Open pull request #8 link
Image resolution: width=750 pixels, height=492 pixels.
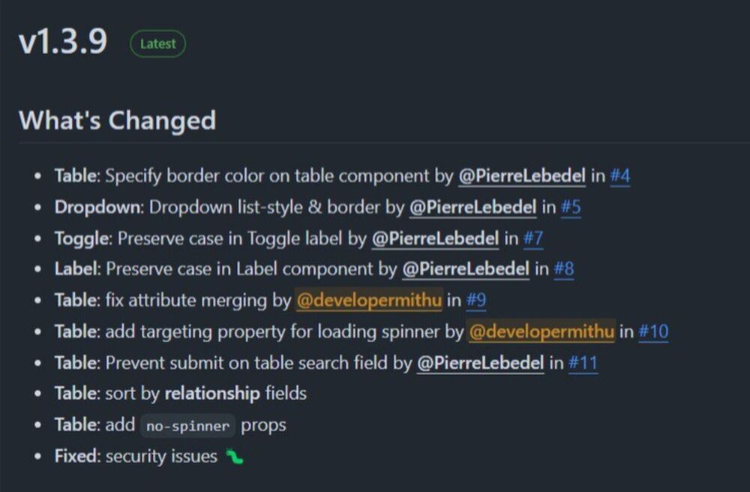(x=564, y=269)
